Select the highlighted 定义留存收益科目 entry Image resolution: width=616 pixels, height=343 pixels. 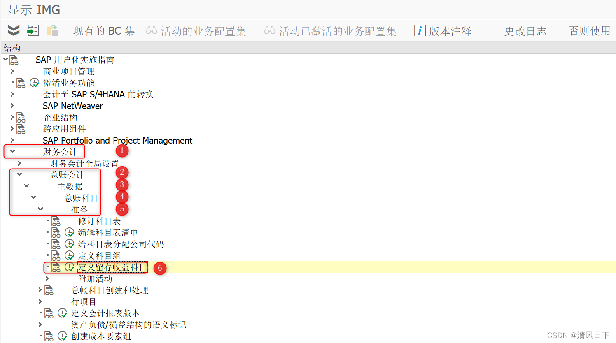(x=112, y=267)
